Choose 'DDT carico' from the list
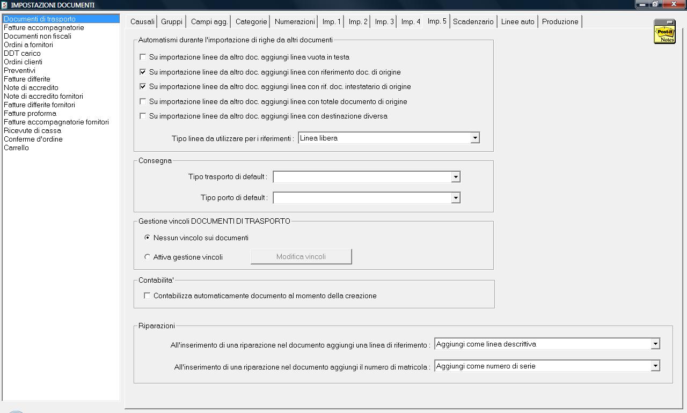Viewport: 687px width, 413px height. 61,53
